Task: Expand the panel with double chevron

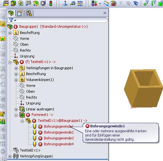Action: 105,13
